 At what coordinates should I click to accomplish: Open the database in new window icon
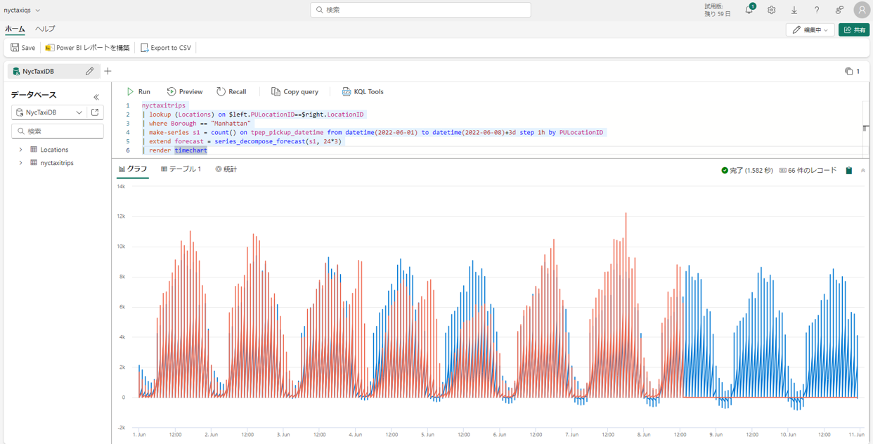click(95, 112)
